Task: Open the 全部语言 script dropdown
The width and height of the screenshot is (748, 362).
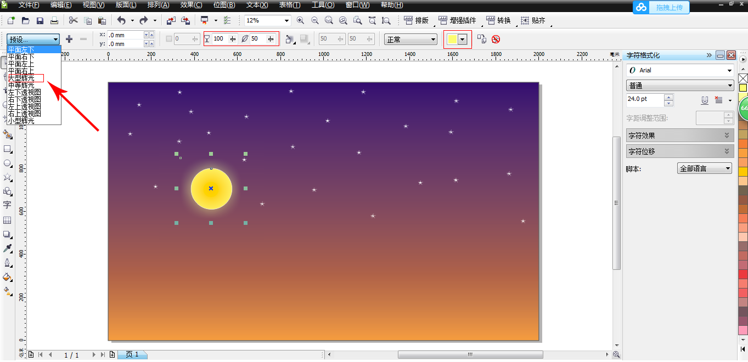Action: pyautogui.click(x=705, y=169)
